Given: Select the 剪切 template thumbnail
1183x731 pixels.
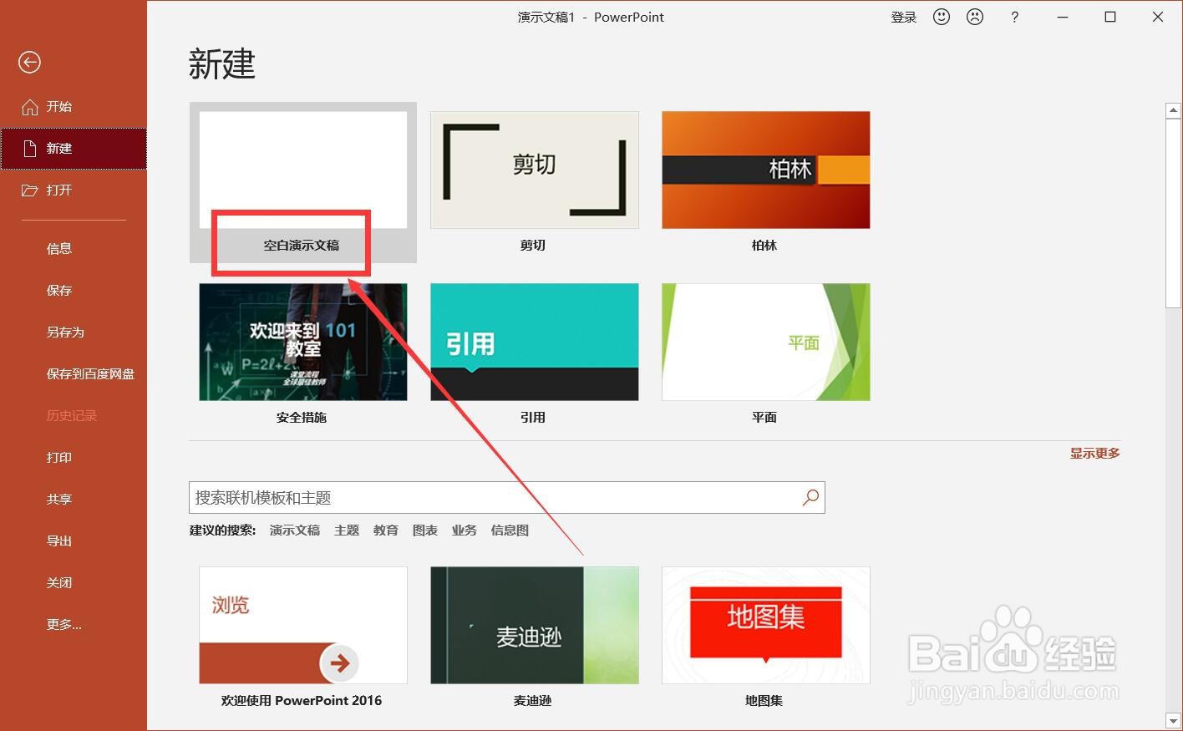Looking at the screenshot, I should coord(535,170).
